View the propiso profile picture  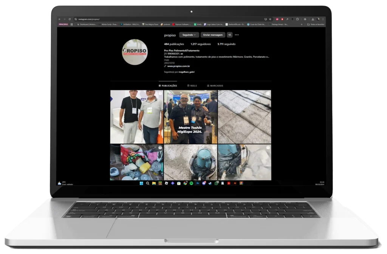coord(135,52)
